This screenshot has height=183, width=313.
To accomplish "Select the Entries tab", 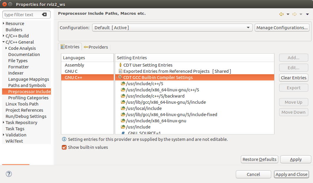I will (70, 47).
